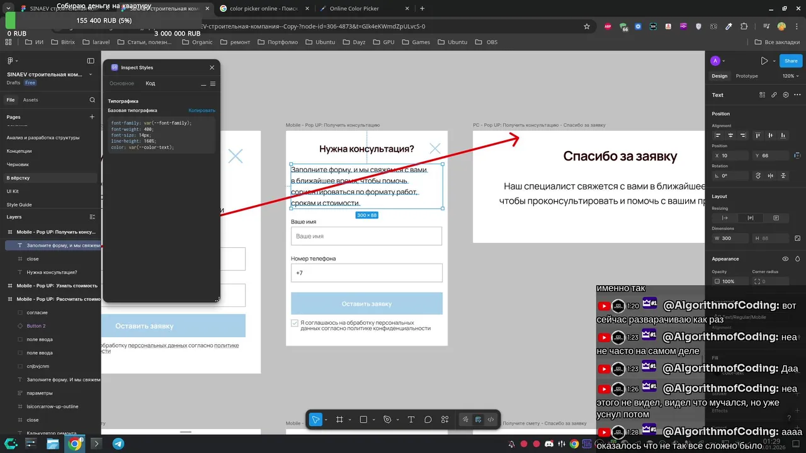
Task: Align selection to bottom
Action: click(x=783, y=135)
